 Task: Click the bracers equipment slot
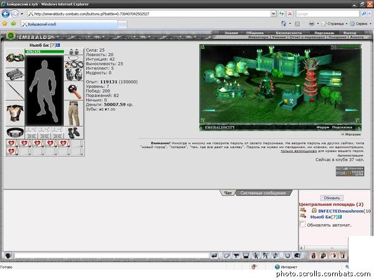pyautogui.click(x=15, y=75)
